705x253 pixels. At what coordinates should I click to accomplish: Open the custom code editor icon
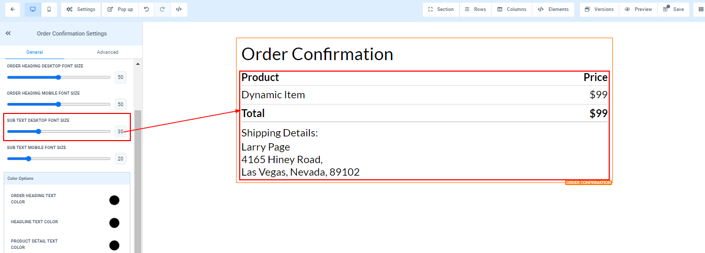(x=178, y=9)
